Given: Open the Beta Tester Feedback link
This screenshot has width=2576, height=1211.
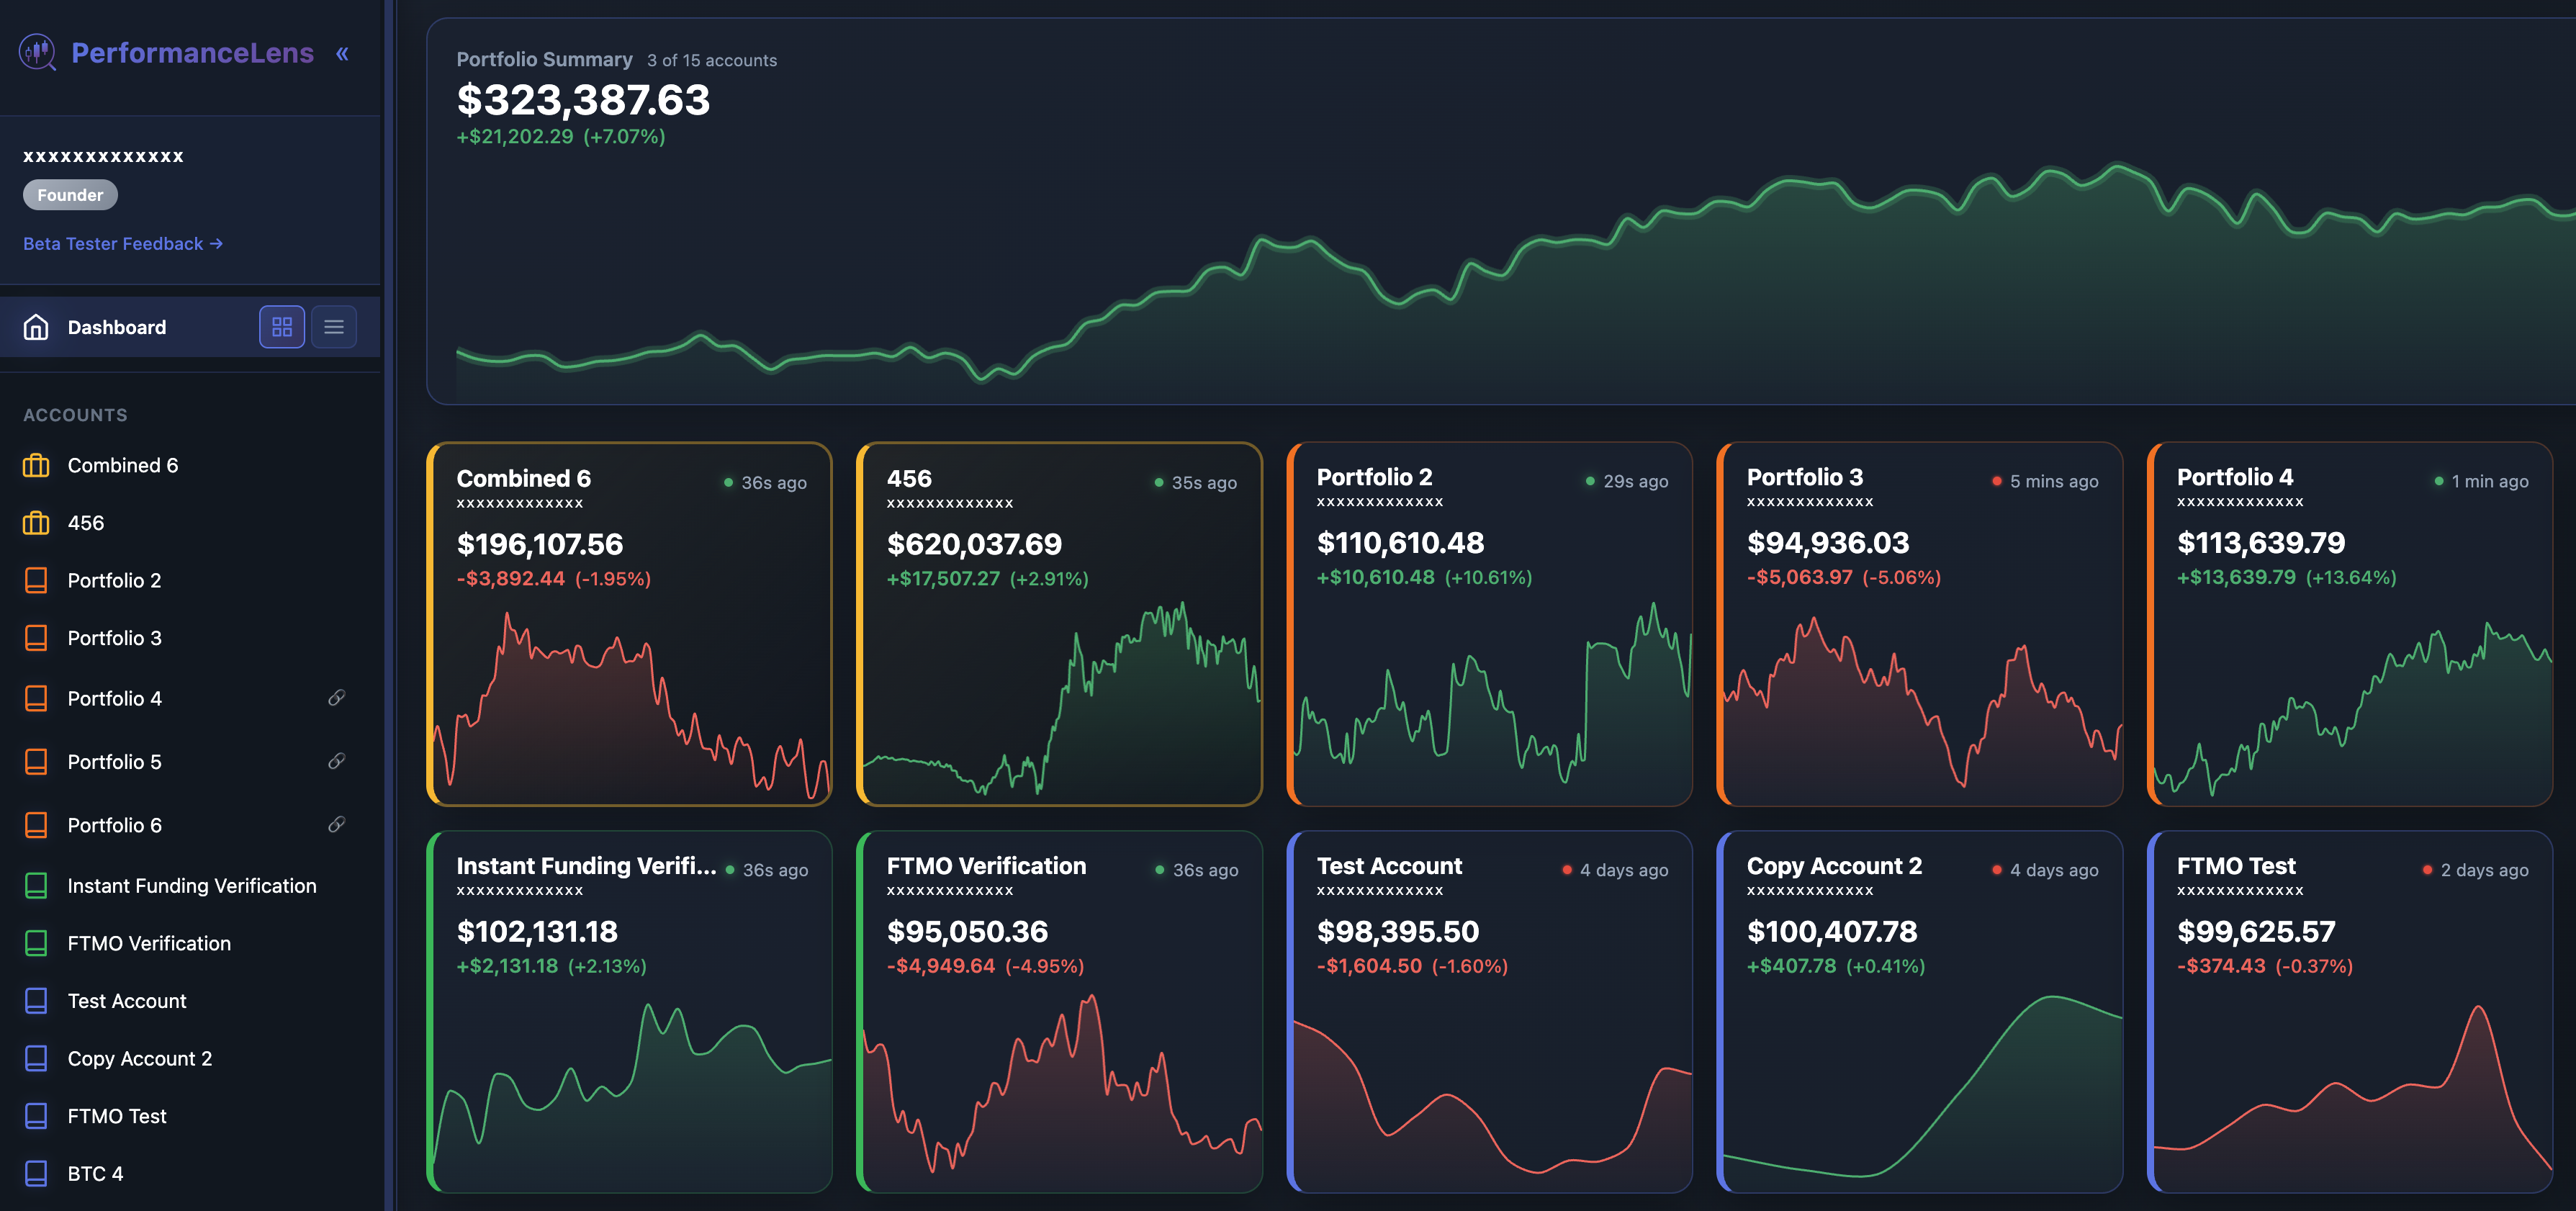Looking at the screenshot, I should tap(123, 243).
